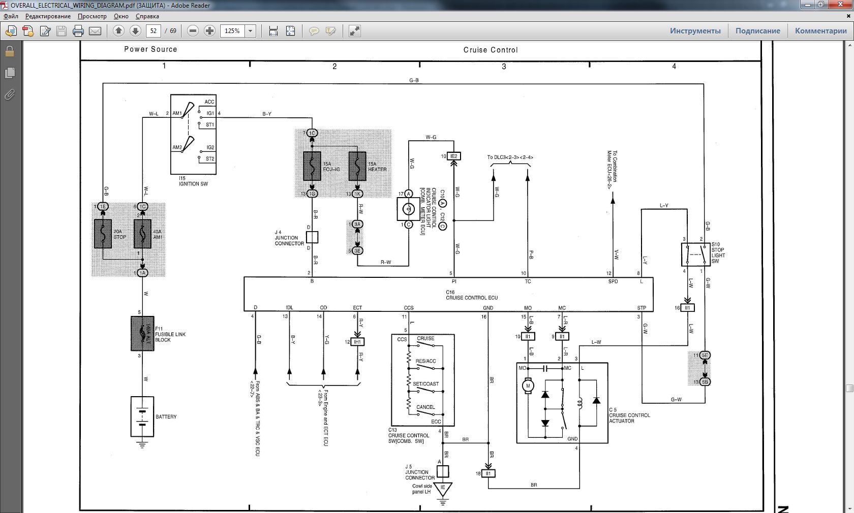
Task: Open the Просмотр menu
Action: [92, 16]
